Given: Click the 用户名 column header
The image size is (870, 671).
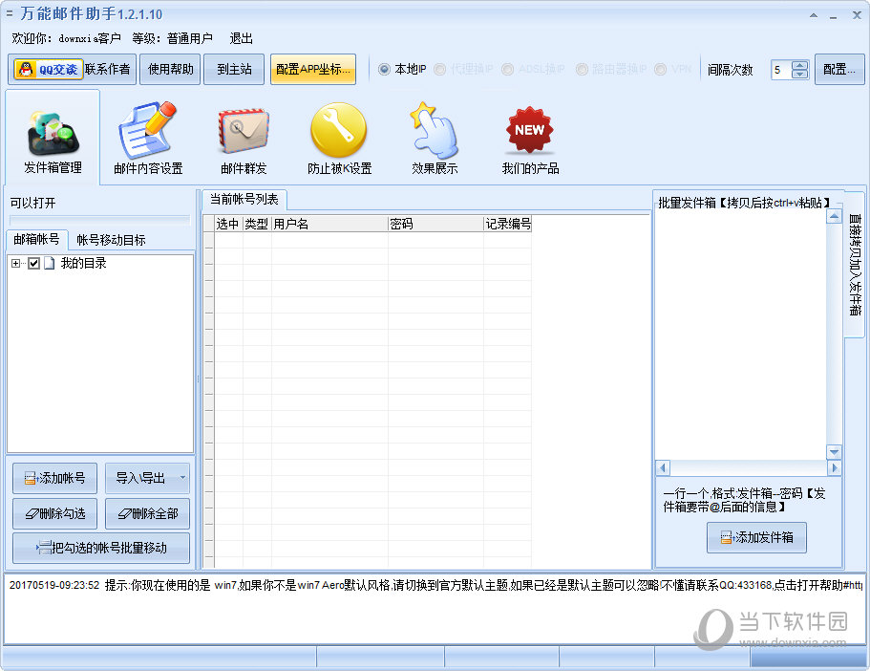Looking at the screenshot, I should point(329,224).
